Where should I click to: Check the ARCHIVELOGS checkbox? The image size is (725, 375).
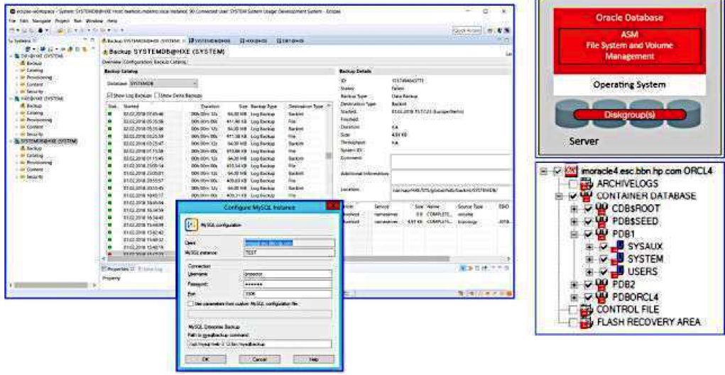(573, 184)
